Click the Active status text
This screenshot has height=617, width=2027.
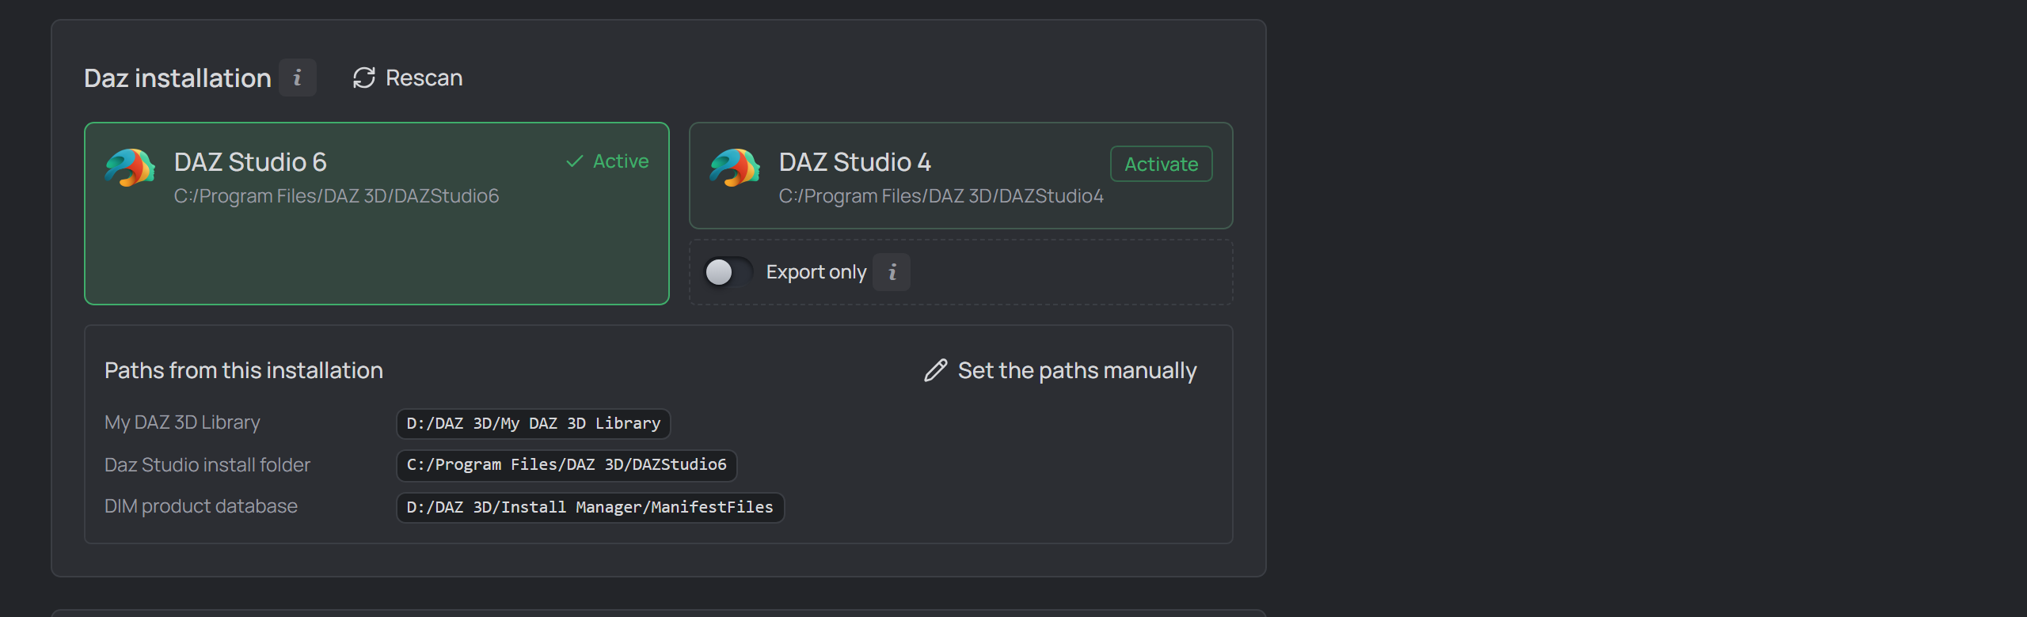click(621, 161)
